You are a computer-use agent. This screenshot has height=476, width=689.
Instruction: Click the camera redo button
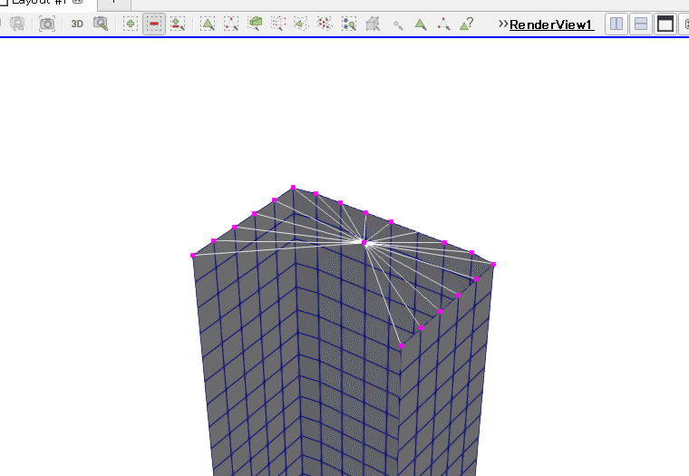tap(17, 24)
